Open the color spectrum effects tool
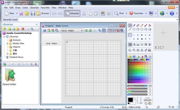Viewport: 180px width, 110px height. pos(150,50)
